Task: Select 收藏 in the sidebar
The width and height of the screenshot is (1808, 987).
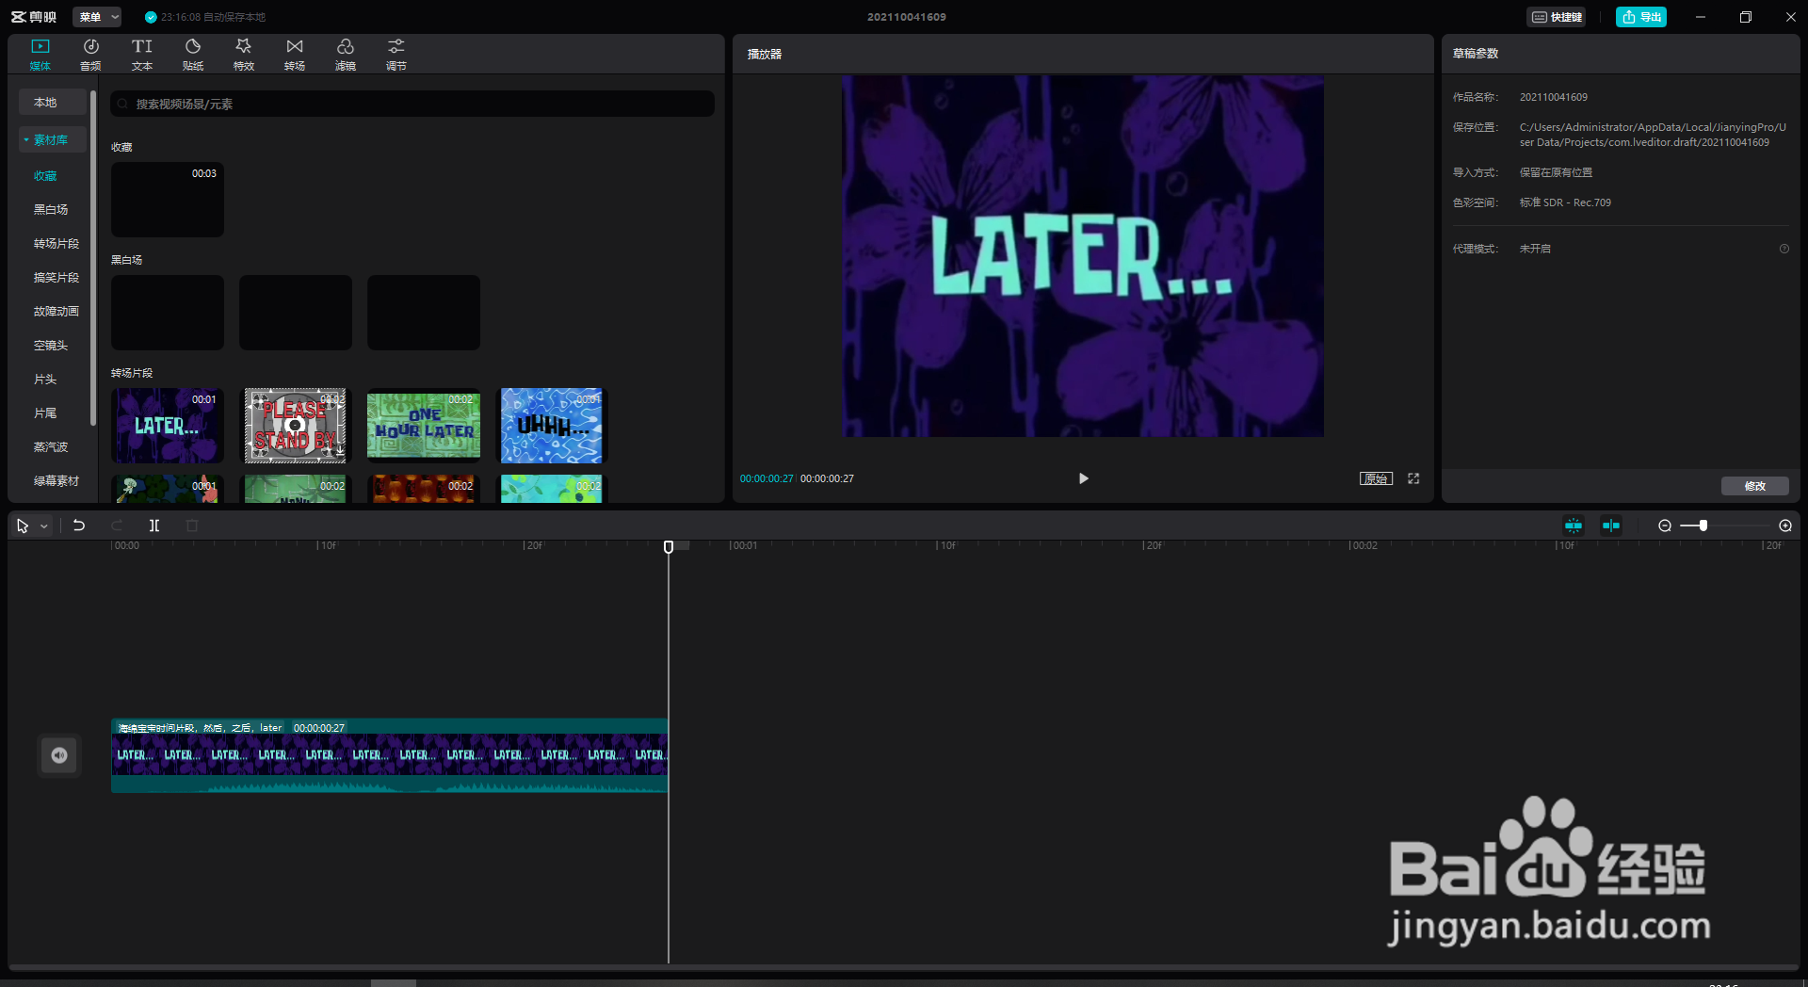Action: (45, 176)
